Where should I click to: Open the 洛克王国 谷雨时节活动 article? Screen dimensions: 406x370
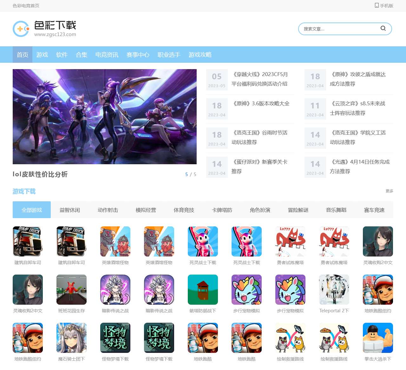pyautogui.click(x=260, y=137)
